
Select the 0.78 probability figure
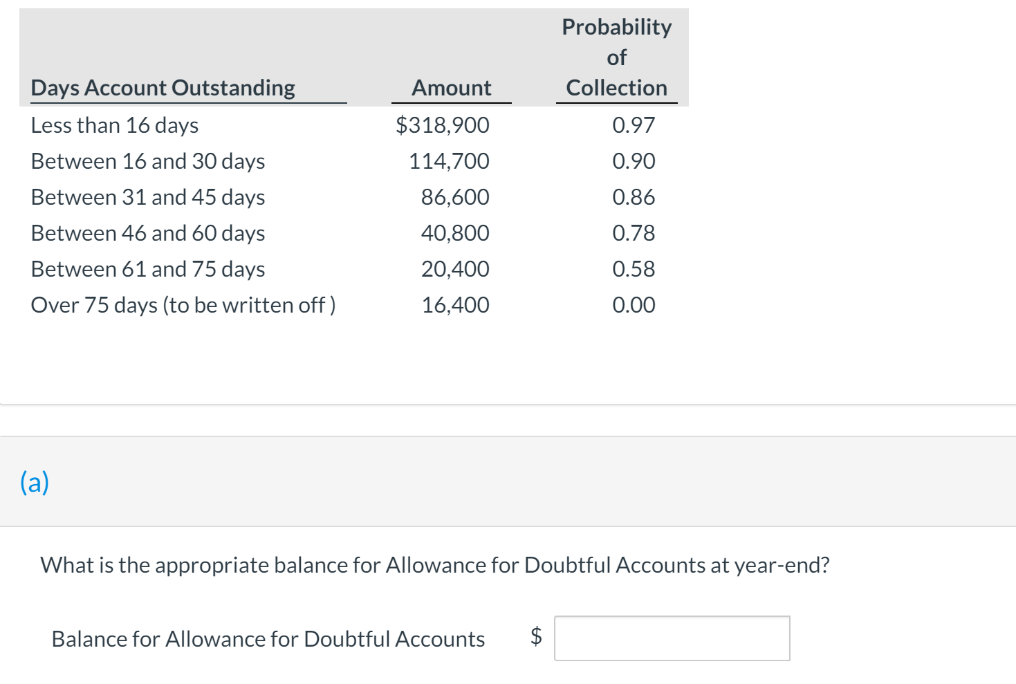coord(634,233)
